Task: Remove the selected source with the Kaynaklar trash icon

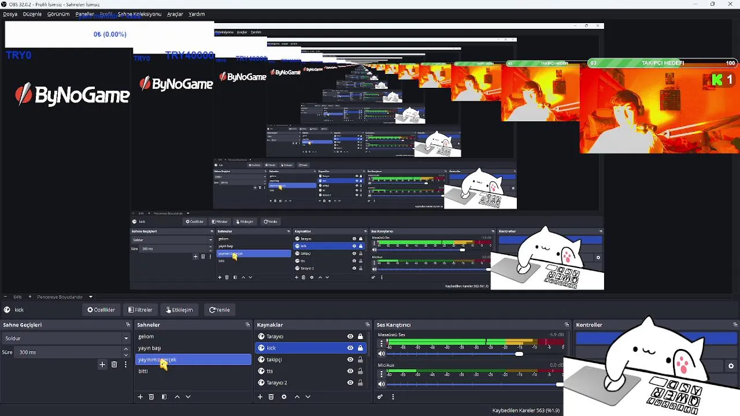Action: click(x=271, y=397)
